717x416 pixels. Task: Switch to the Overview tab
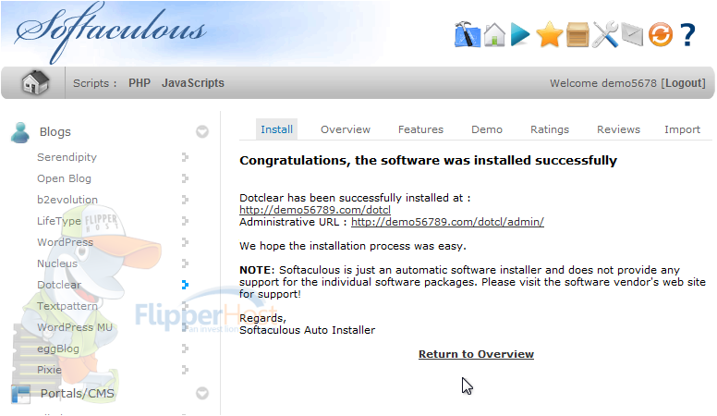[346, 129]
